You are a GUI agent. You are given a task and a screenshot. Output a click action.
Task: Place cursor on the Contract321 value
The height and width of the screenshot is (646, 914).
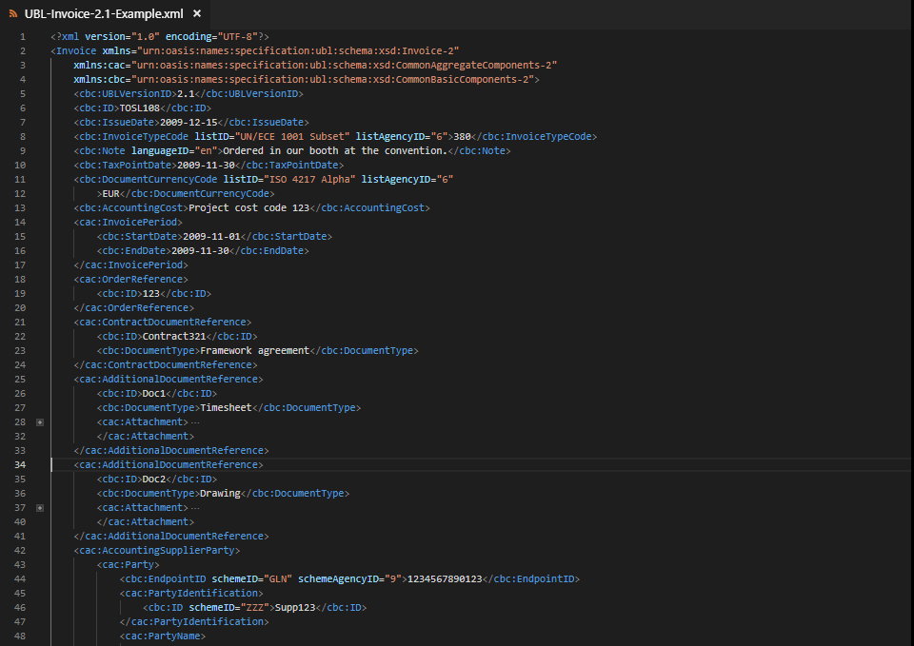(x=173, y=336)
